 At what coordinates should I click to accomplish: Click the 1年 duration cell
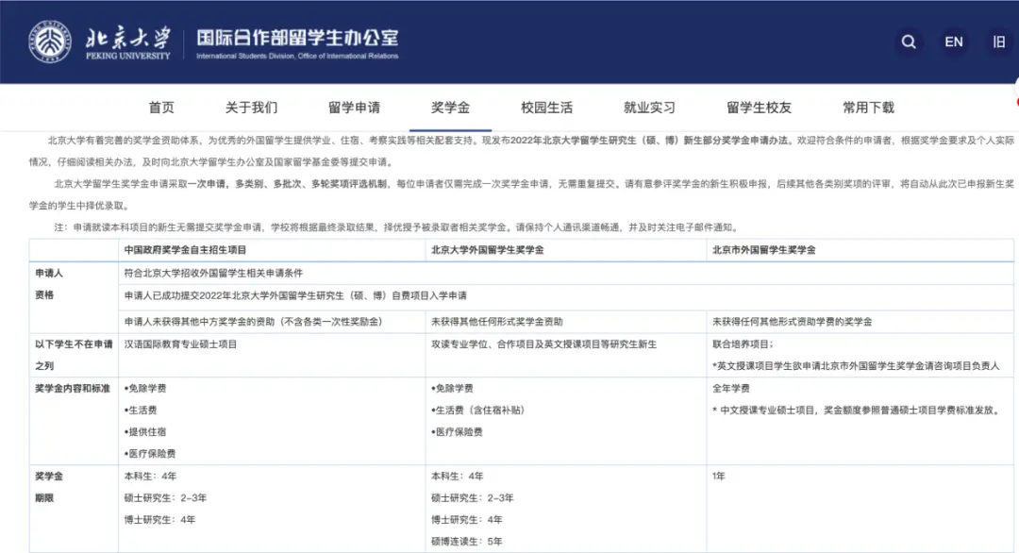coord(719,477)
